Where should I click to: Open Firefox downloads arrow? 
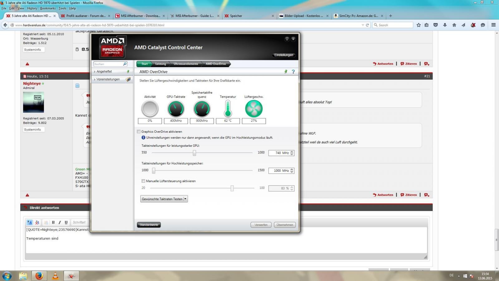click(x=445, y=25)
